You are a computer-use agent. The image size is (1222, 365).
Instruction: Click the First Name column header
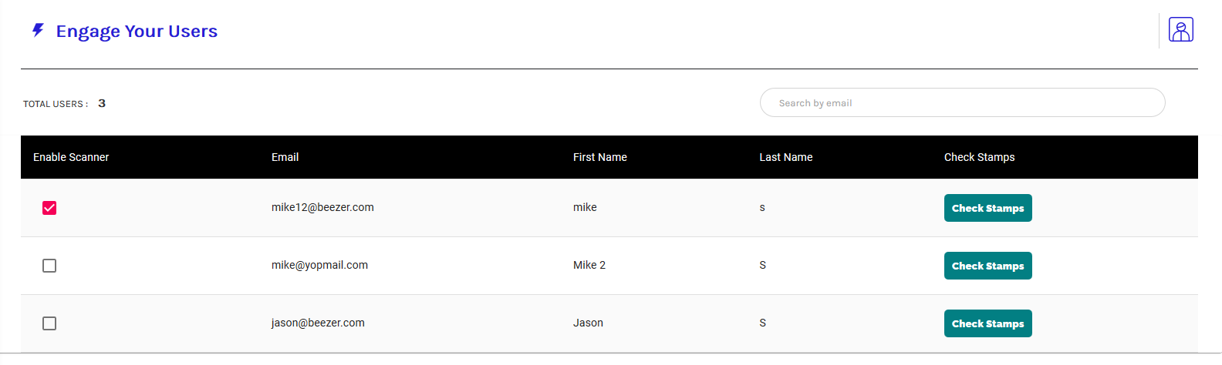tap(599, 157)
